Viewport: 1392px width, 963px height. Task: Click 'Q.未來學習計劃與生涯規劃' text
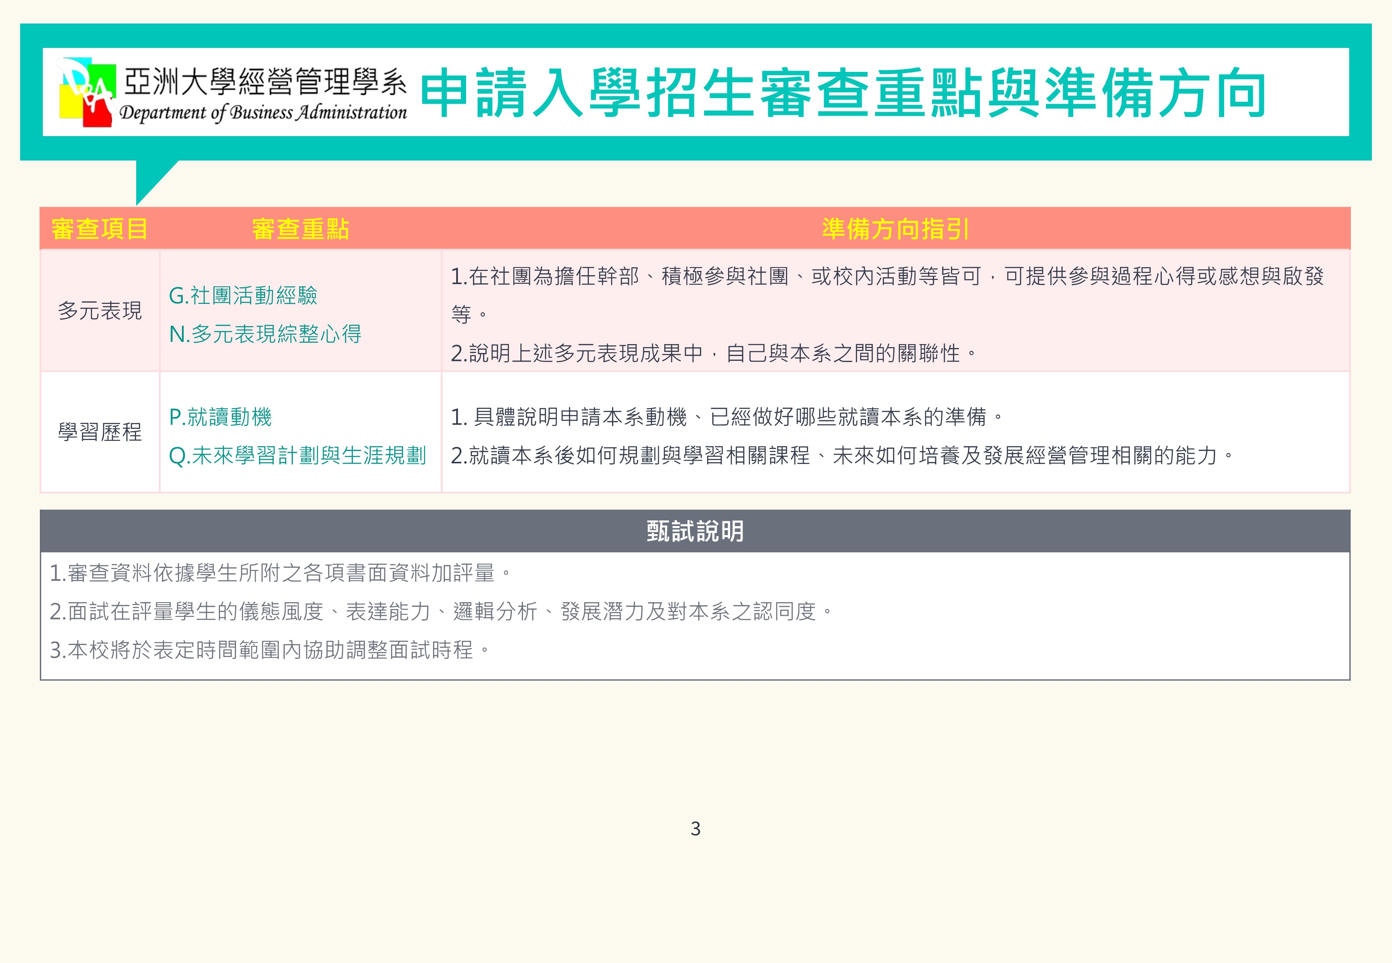pos(298,455)
